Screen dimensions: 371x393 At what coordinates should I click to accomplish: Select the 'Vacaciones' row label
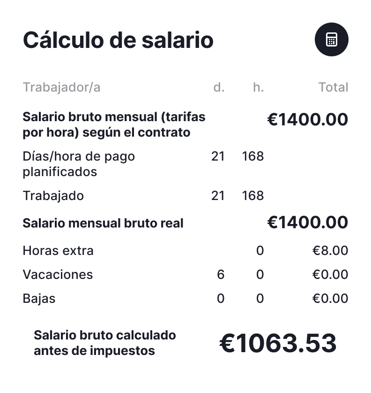(x=58, y=275)
